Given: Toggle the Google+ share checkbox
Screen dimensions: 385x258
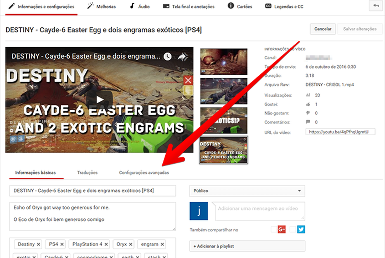Looking at the screenshot, I should pos(273,229).
